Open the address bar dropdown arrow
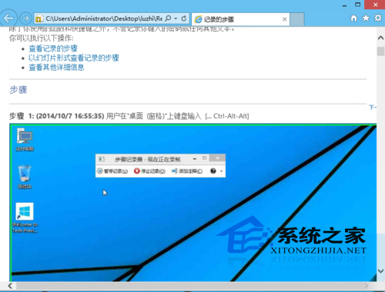Viewport: 385px width, 292px height. (176, 18)
